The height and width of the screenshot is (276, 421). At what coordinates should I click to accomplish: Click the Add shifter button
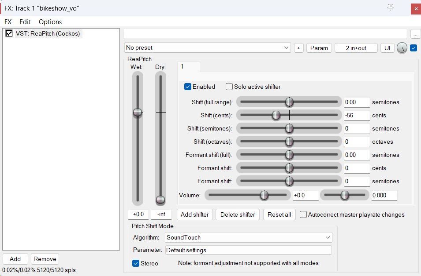click(x=194, y=214)
